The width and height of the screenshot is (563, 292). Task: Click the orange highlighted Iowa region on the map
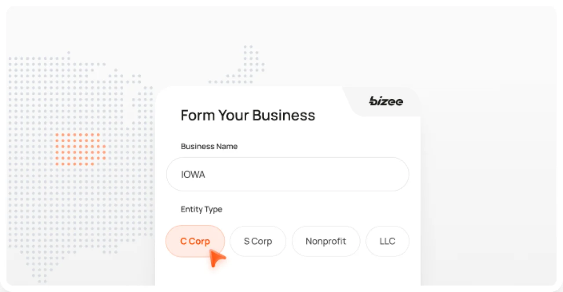click(x=80, y=149)
